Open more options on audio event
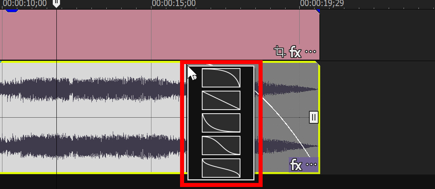The image size is (435, 189). click(311, 165)
